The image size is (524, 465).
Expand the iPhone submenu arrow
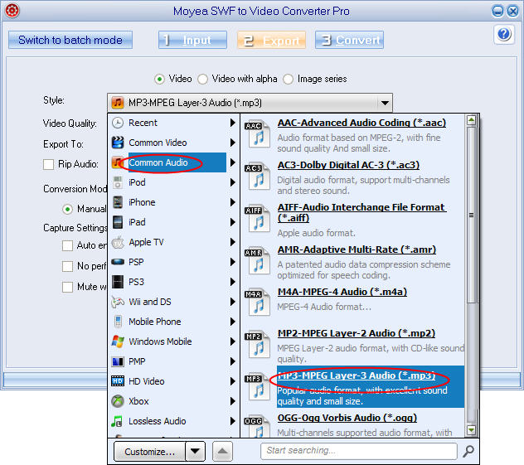233,202
